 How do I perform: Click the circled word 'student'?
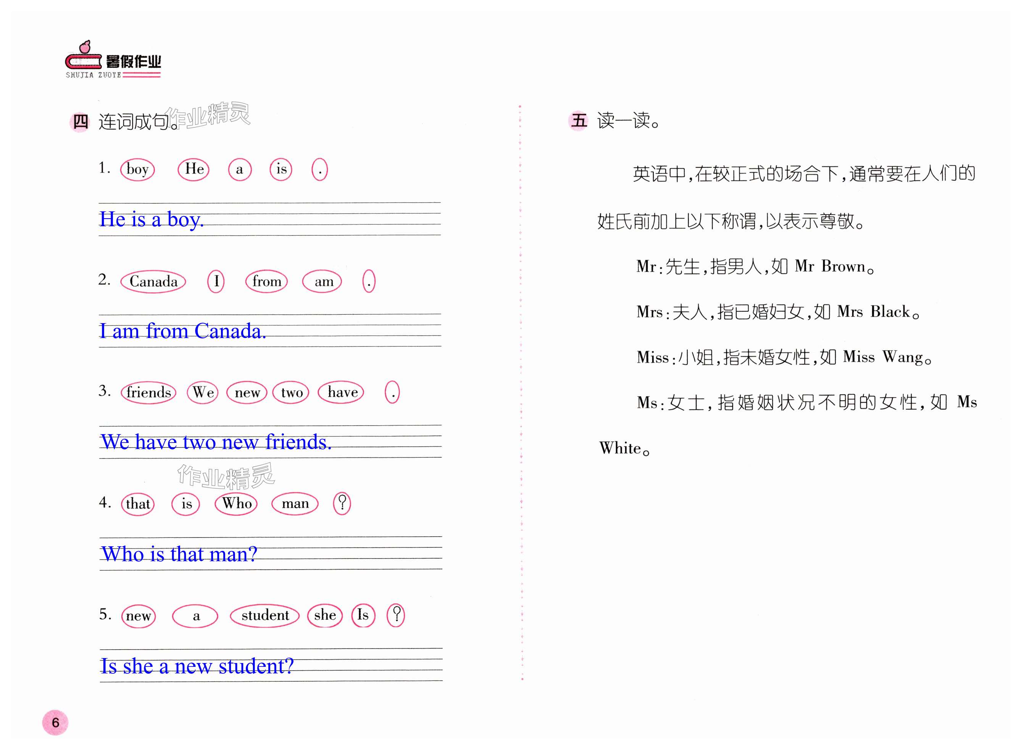[265, 615]
